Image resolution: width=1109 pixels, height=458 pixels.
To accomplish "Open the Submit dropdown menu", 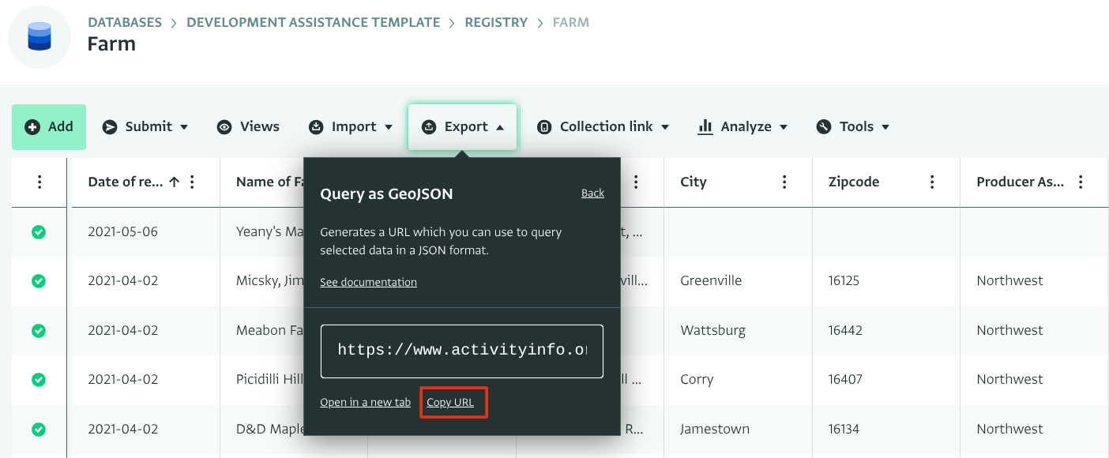I will click(146, 127).
